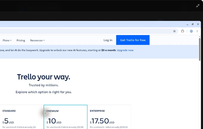Open the Chrome extensions puzzle icon
This screenshot has width=203, height=129.
(183, 31)
